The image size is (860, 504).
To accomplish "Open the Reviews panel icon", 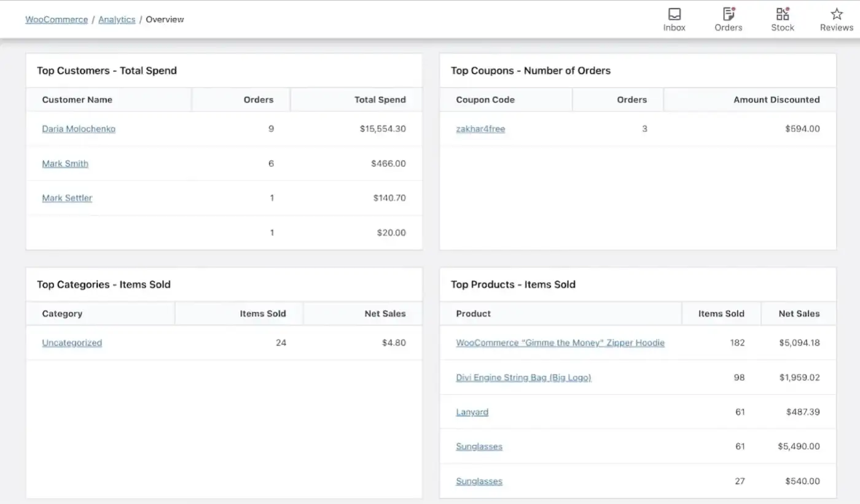I will (x=836, y=18).
